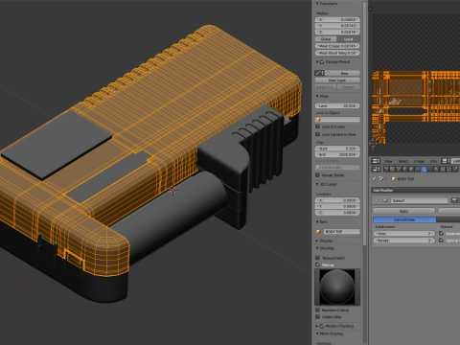460x345 pixels.
Task: Open the Render properties tab
Action: tap(386, 169)
